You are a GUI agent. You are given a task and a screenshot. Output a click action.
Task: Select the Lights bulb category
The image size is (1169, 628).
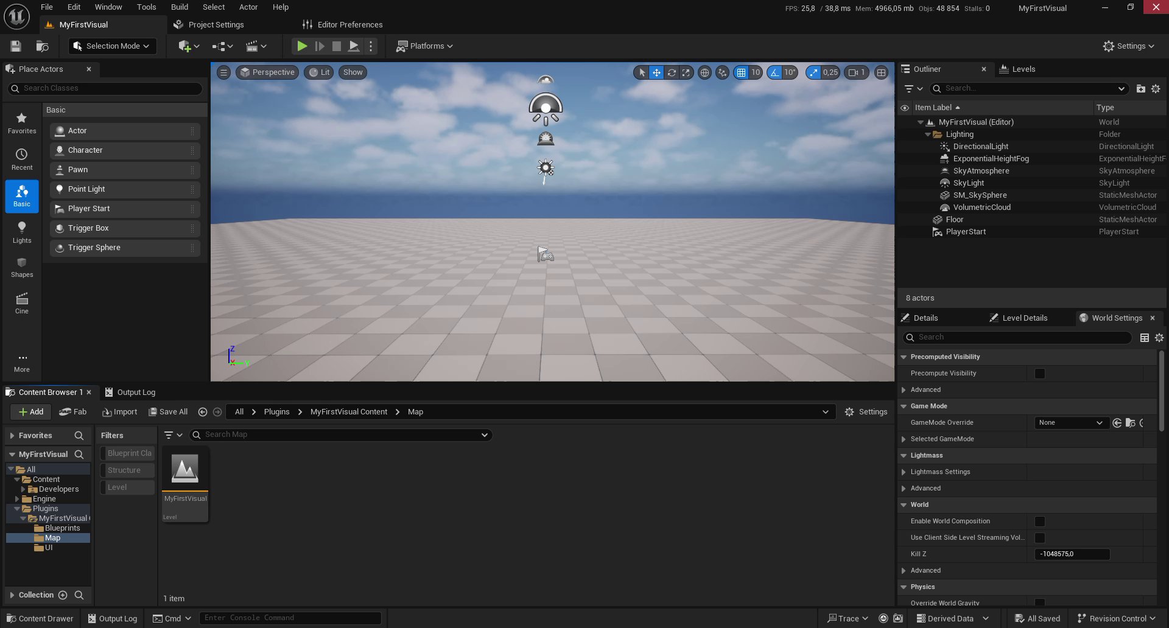coord(22,232)
